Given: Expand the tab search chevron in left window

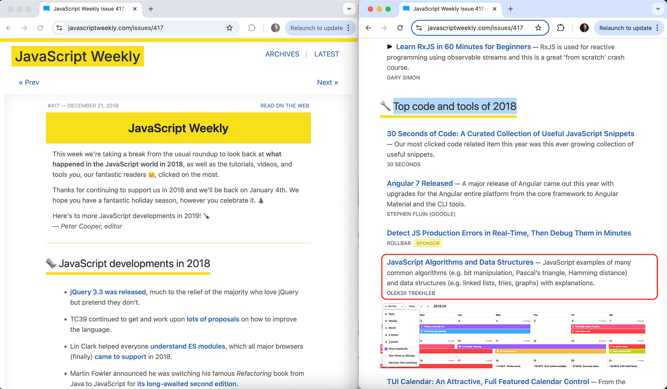Looking at the screenshot, I should point(349,9).
